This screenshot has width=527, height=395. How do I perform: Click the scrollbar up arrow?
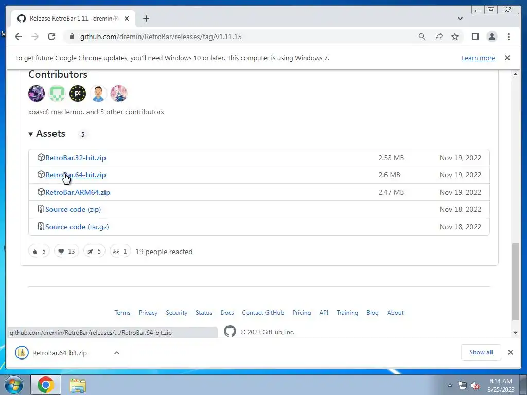[515, 74]
